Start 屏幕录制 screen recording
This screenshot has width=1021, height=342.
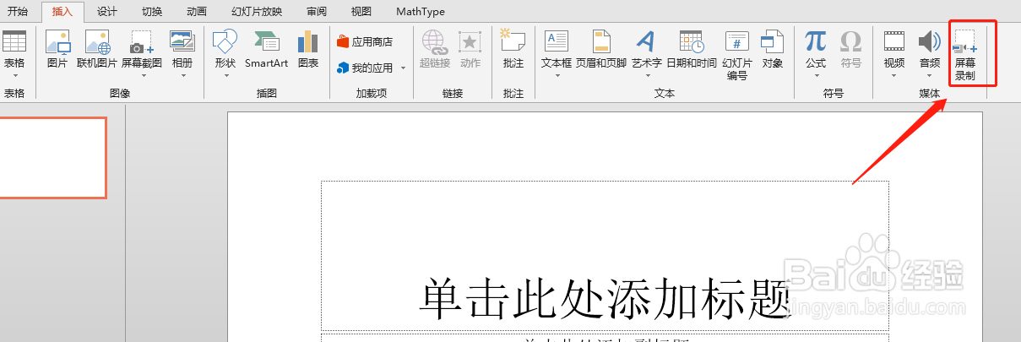964,55
